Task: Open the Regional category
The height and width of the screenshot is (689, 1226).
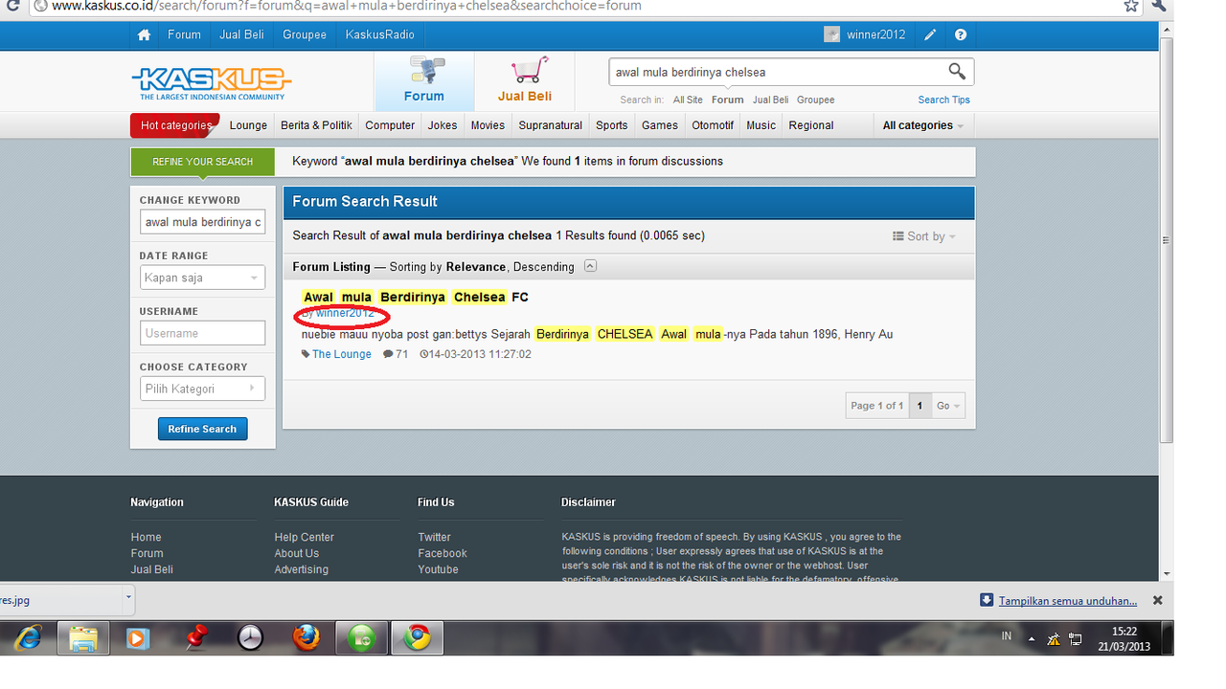Action: [x=811, y=125]
